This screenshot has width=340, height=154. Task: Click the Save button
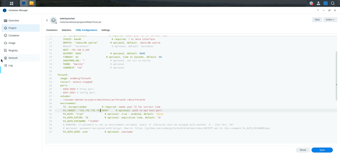pyautogui.click(x=322, y=150)
